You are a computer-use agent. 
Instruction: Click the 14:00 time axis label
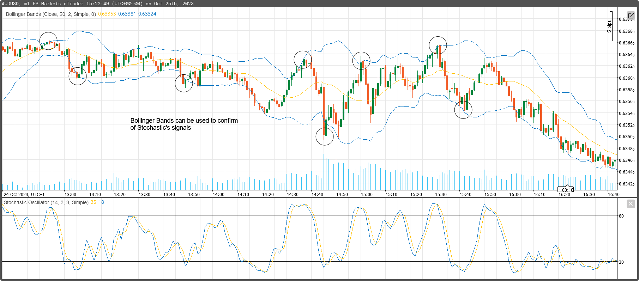218,195
